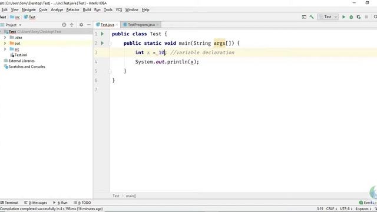This screenshot has width=377, height=212.
Task: Open the Code menu
Action: 43,9
